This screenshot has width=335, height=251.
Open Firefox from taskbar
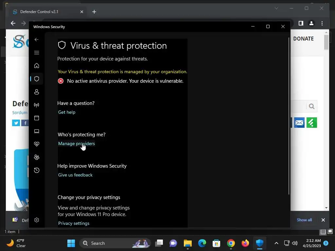tap(245, 243)
